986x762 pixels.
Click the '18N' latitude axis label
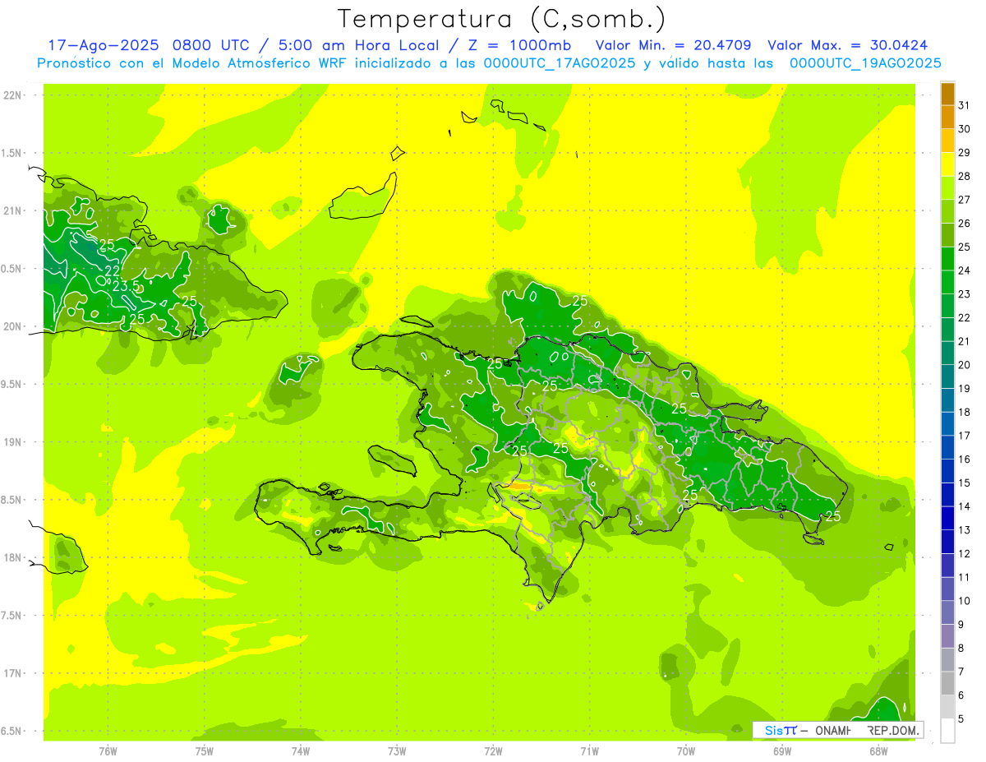[12, 557]
